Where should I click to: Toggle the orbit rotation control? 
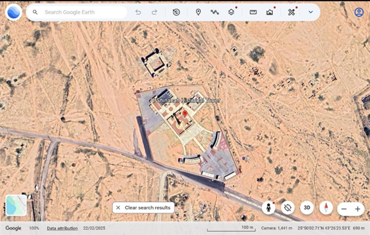(288, 208)
